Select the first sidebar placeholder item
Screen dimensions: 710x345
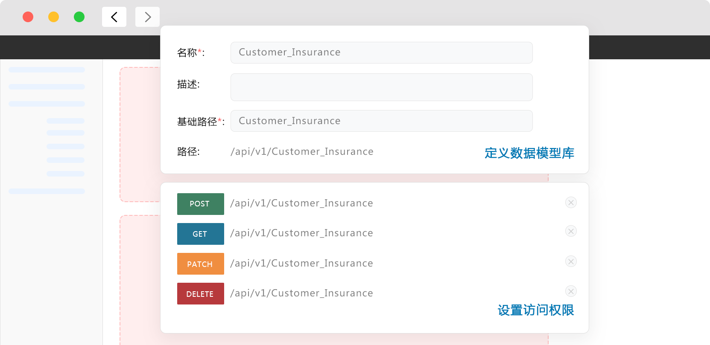pyautogui.click(x=47, y=70)
